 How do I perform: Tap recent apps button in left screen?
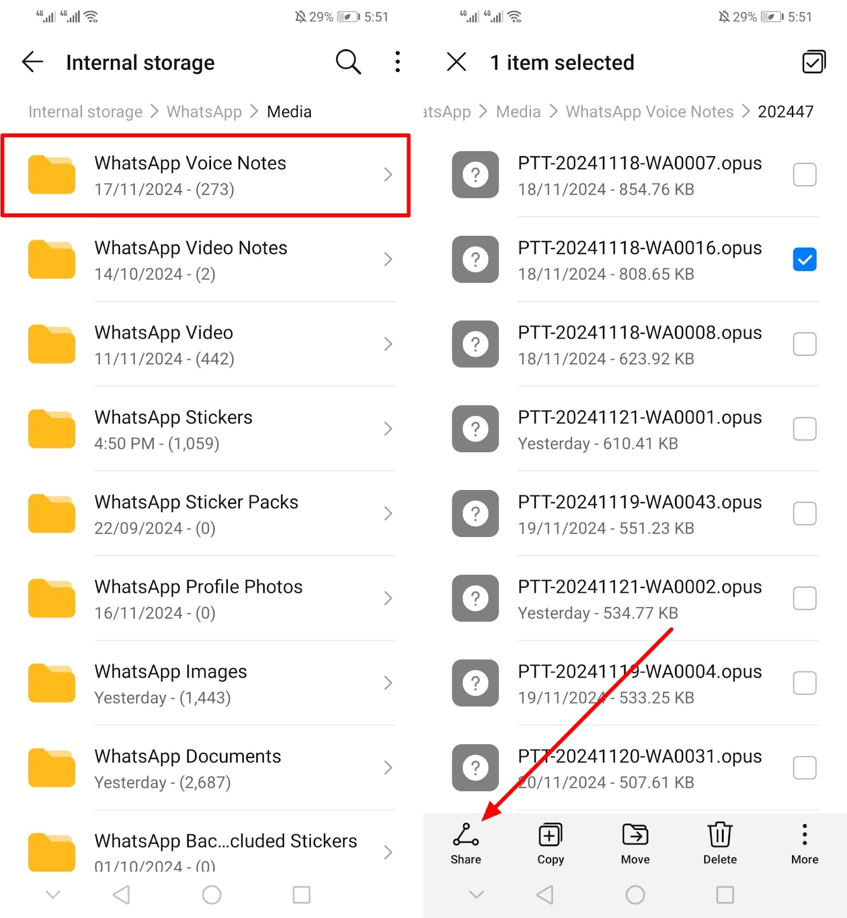302,894
